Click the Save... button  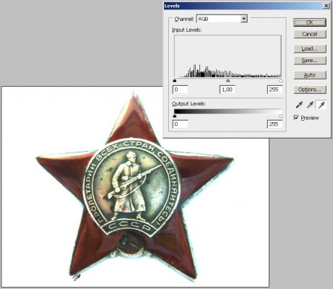click(310, 61)
